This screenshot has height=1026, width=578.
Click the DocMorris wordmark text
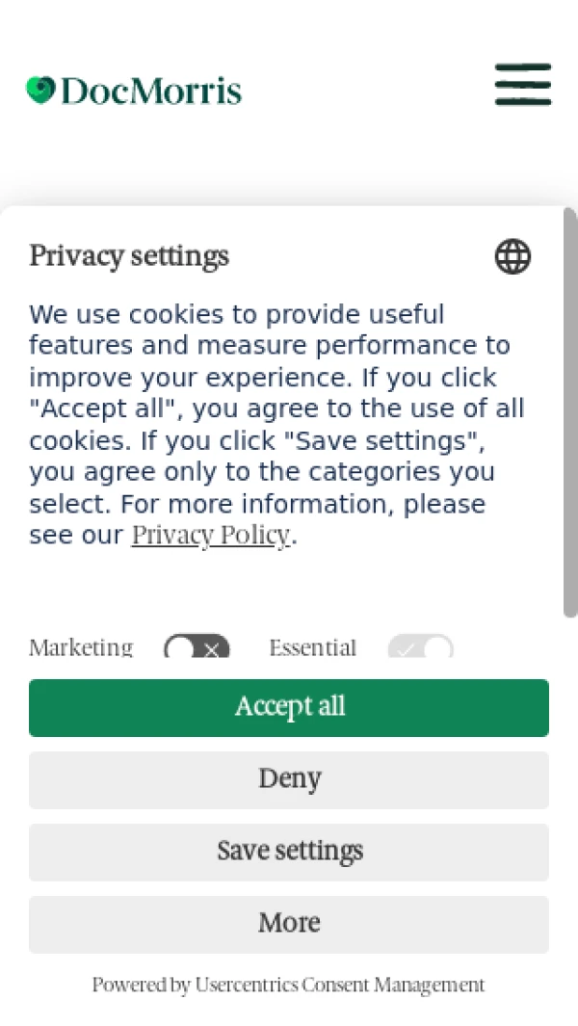click(151, 92)
